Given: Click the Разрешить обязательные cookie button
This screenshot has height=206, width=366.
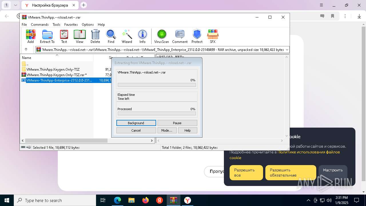Looking at the screenshot, I should pyautogui.click(x=291, y=173).
